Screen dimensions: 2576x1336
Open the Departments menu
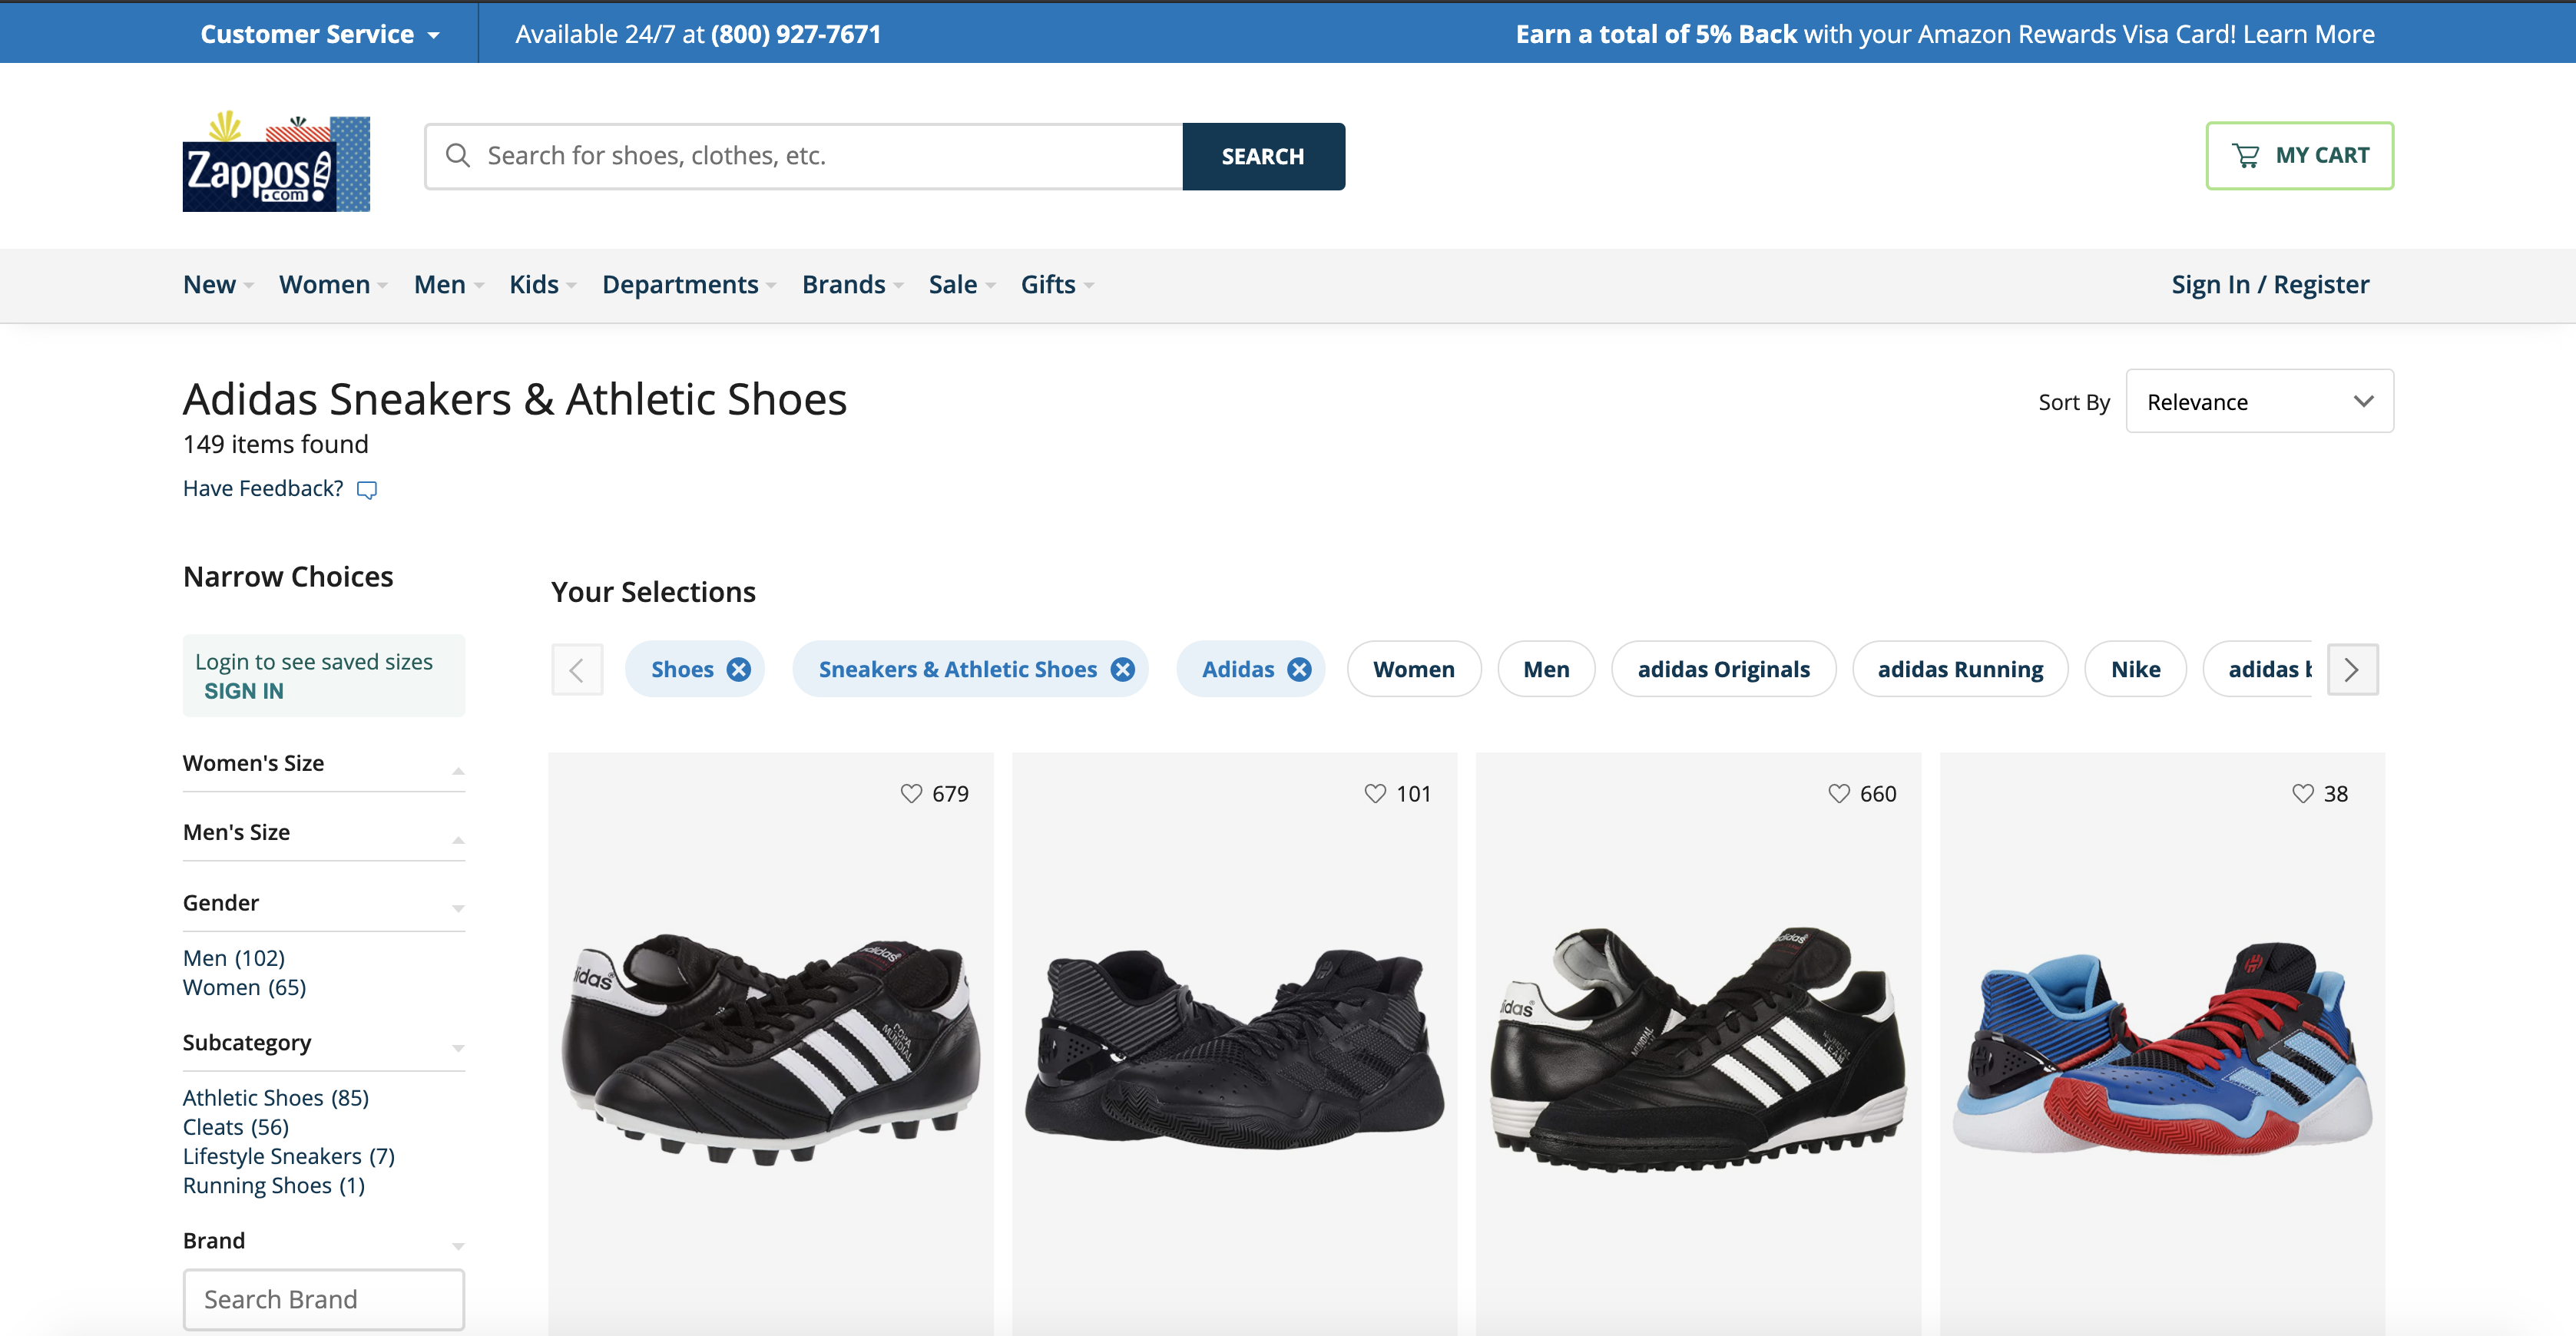[689, 285]
